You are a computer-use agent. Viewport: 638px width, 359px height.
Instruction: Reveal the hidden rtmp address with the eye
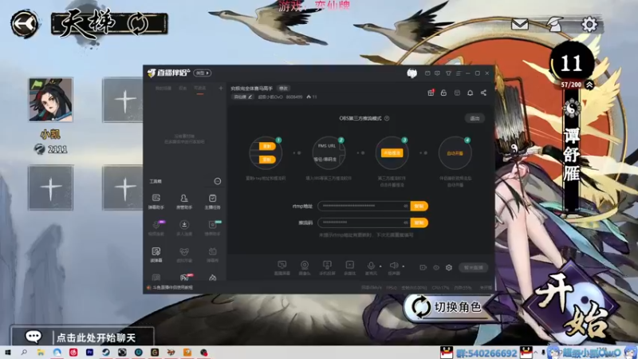coord(405,206)
